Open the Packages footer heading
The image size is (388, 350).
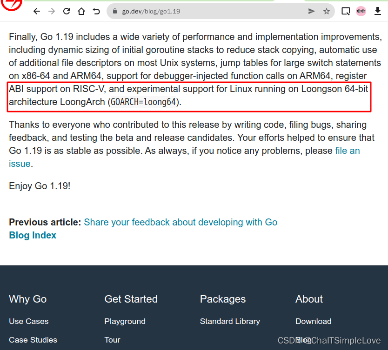click(223, 299)
